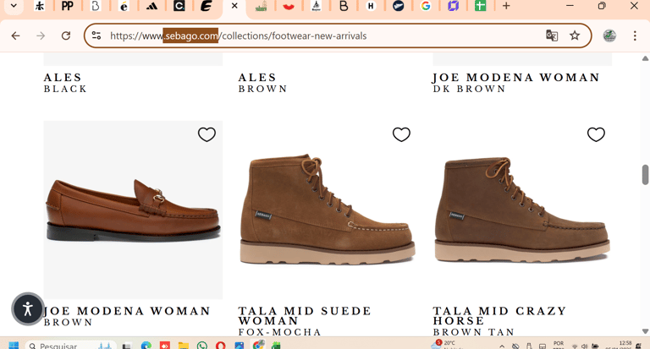Switch to the italic é tab
Viewport: 650px width, 349px height.
(124, 6)
